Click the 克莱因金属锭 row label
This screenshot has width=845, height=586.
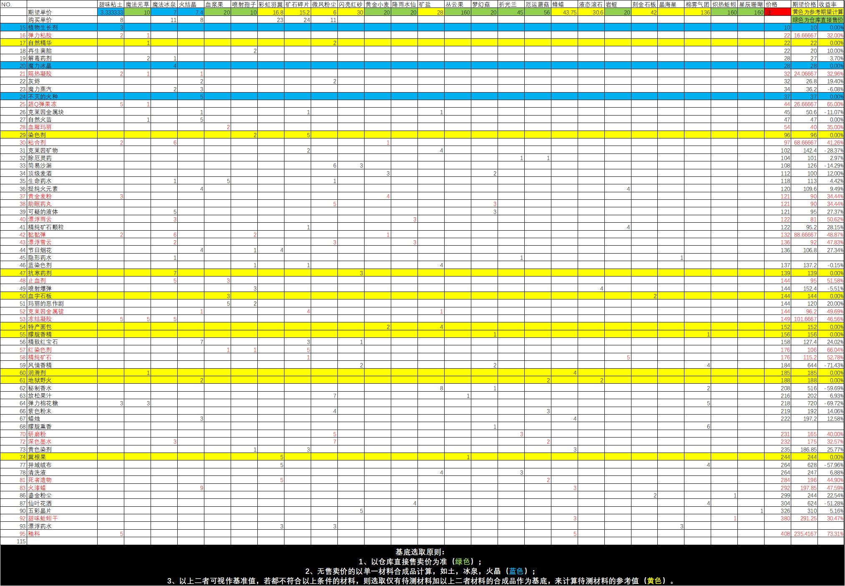pos(46,312)
